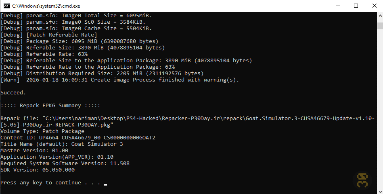Image resolution: width=383 pixels, height=194 pixels.
Task: Click the SDK Version 05.050.000 line
Action: 38,169
